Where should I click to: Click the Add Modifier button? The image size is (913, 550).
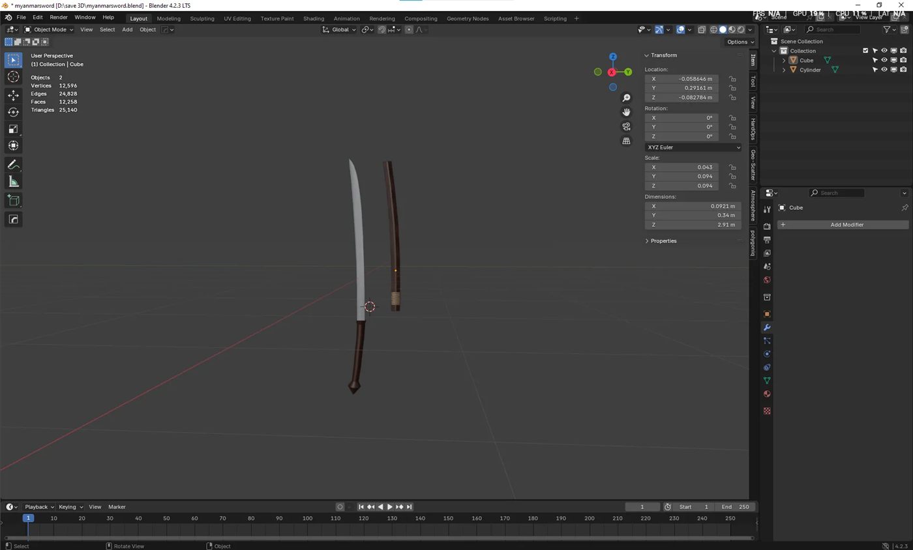click(843, 225)
